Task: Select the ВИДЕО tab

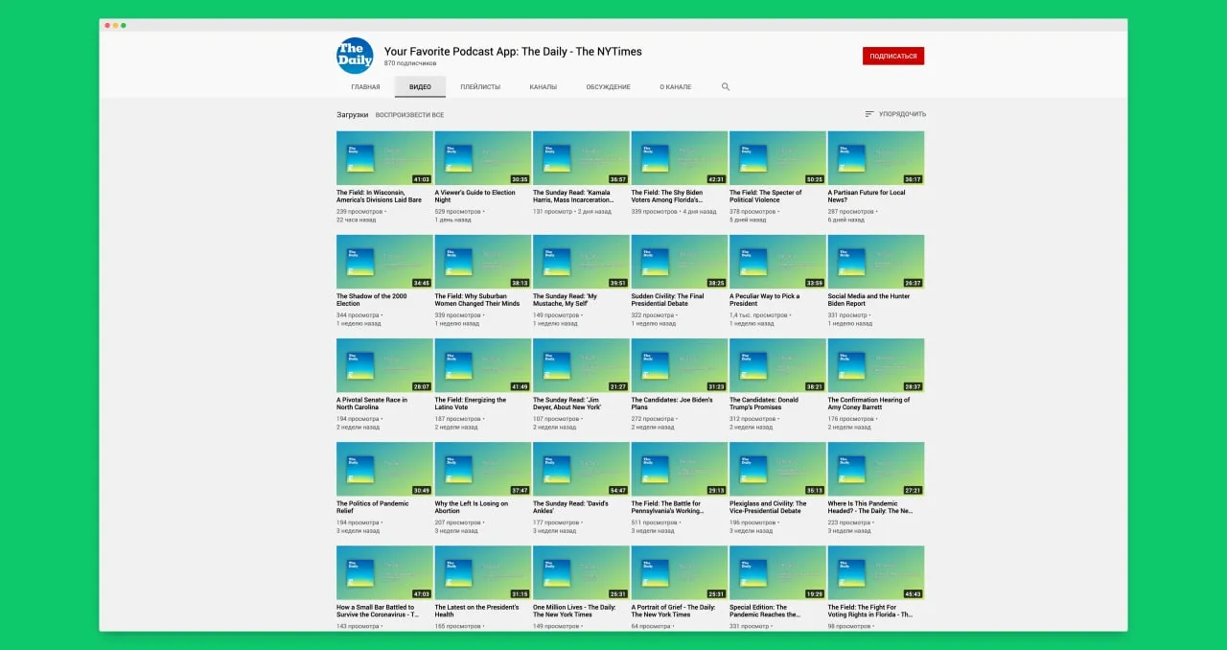Action: pos(420,87)
